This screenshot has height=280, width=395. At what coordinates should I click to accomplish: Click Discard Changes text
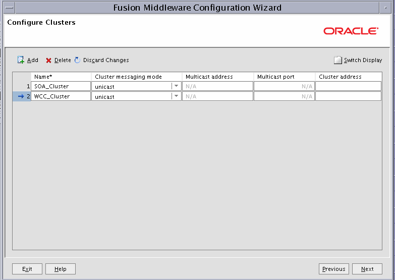106,60
